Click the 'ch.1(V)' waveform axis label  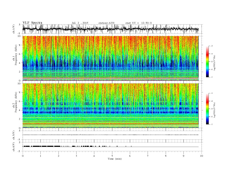click(13, 29)
